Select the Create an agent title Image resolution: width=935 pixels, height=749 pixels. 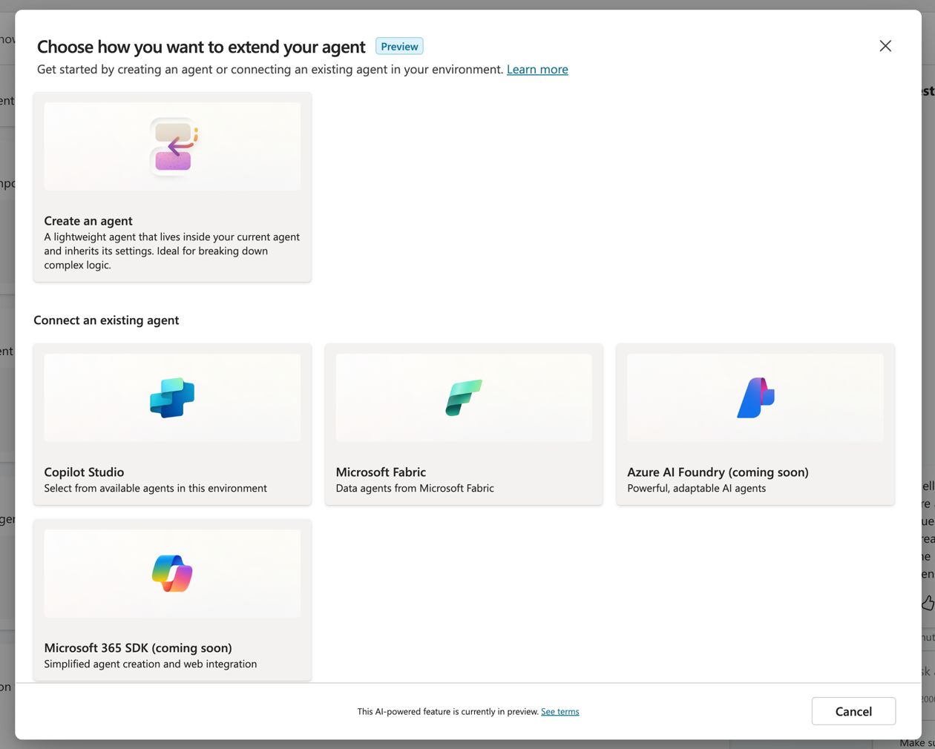88,220
